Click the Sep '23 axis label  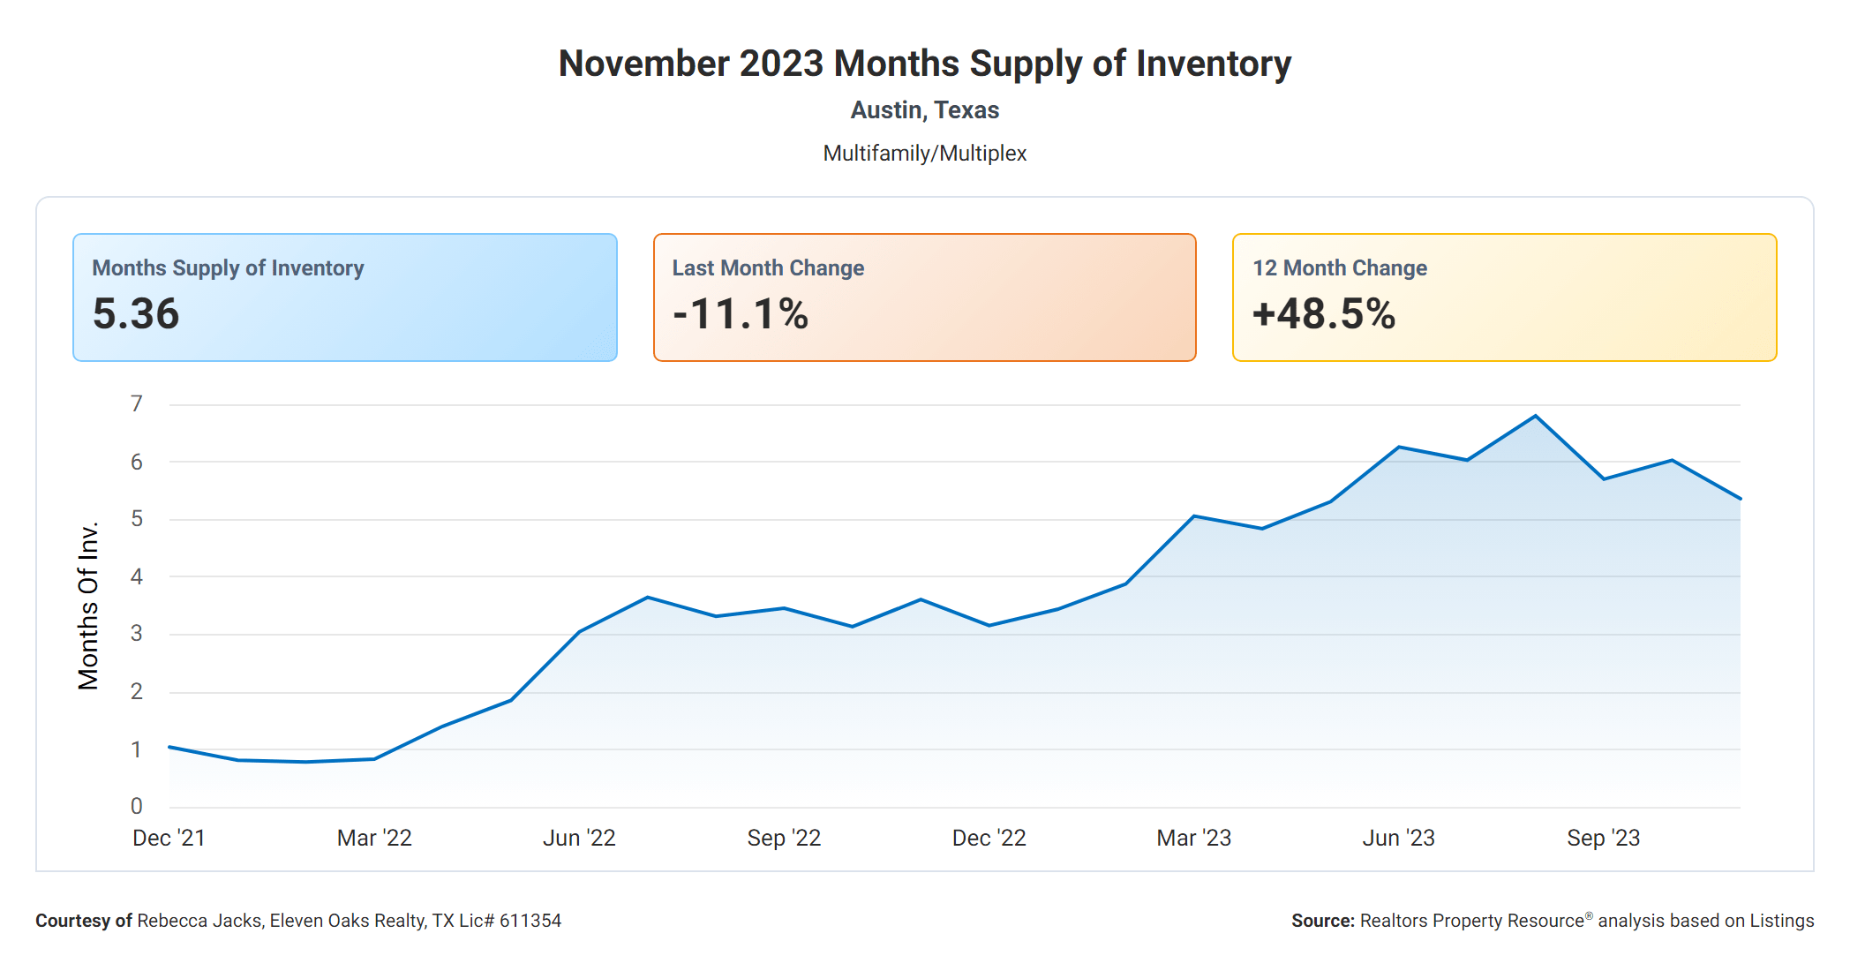tap(1603, 838)
